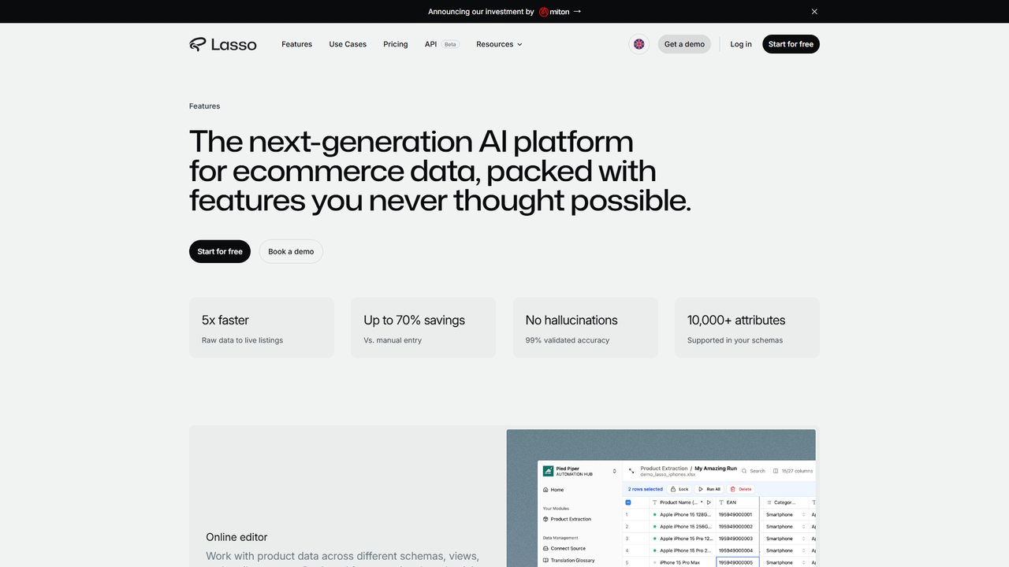Click Connect Source in the preview sidebar
1009x567 pixels.
coord(564,548)
